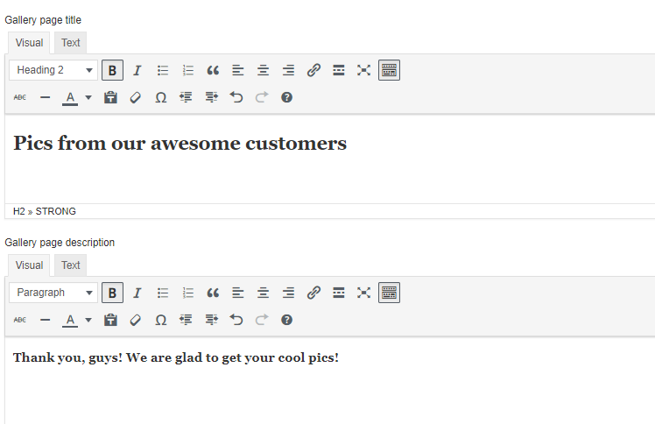
Task: Toggle Bold button in description editor
Action: tap(112, 293)
